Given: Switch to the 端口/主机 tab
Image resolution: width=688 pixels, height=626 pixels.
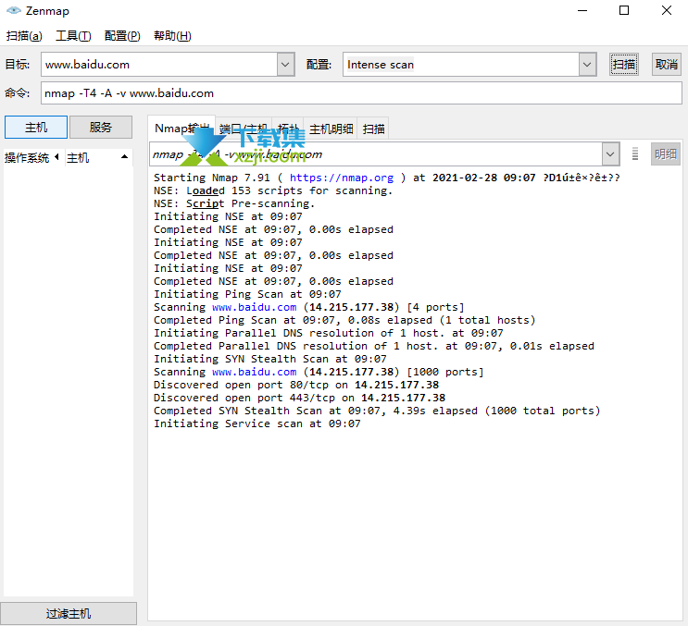Looking at the screenshot, I should click(244, 129).
